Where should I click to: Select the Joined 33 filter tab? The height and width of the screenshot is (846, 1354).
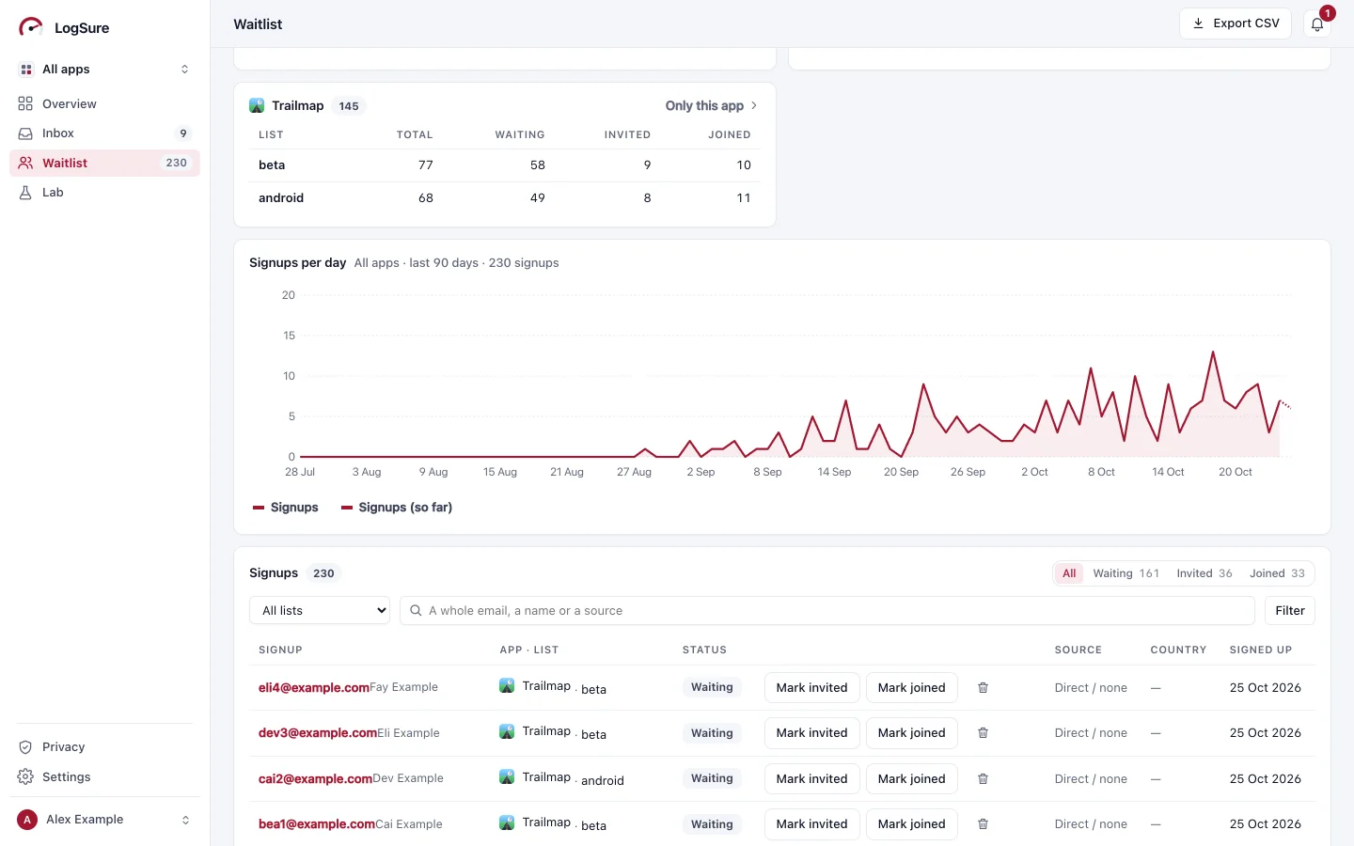[1277, 573]
